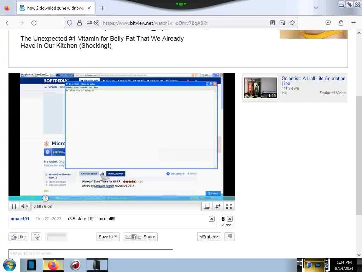The image size is (362, 272).
Task: Click the Share button
Action: (x=140, y=237)
